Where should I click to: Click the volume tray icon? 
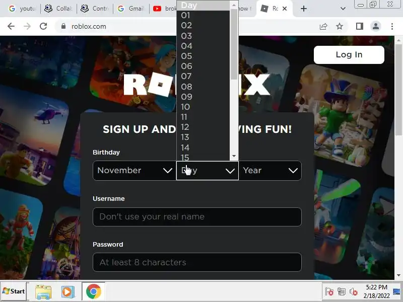click(354, 292)
